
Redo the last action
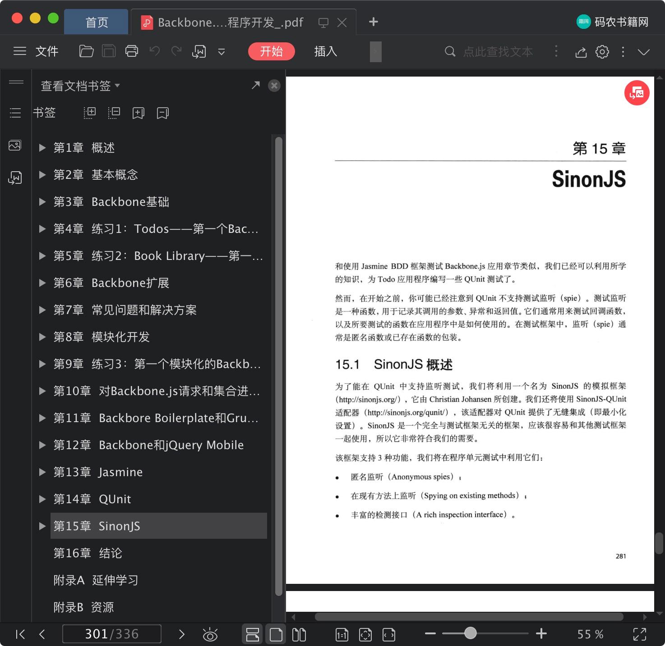[176, 51]
